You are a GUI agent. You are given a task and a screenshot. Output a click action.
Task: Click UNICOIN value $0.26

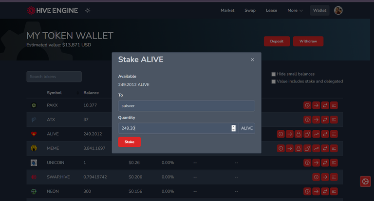pos(134,163)
